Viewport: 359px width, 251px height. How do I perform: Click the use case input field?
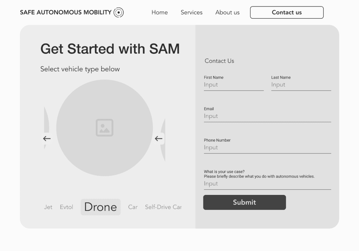267,184
